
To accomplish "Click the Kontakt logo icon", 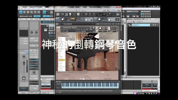I will click(58, 14).
